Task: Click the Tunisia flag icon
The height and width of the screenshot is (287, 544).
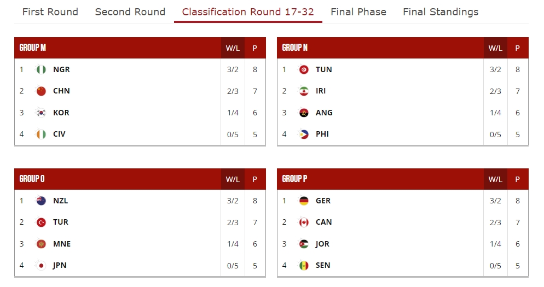Action: [x=304, y=69]
